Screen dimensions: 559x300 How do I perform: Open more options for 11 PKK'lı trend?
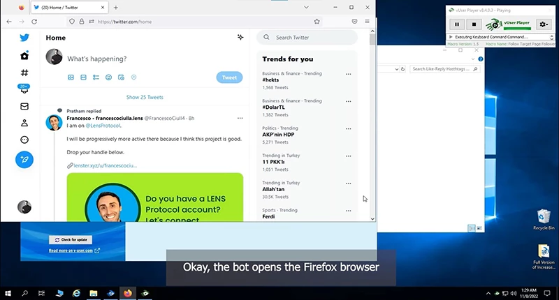coord(348,156)
